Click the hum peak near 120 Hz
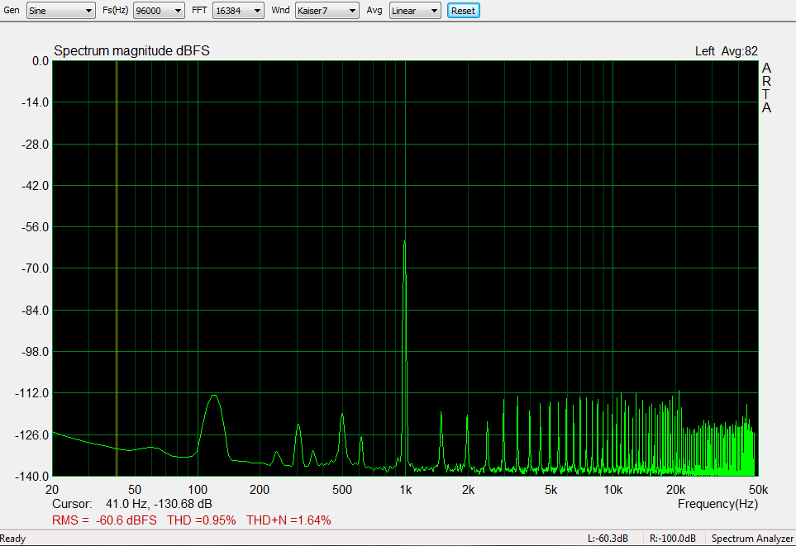Image resolution: width=796 pixels, height=546 pixels. pyautogui.click(x=214, y=396)
